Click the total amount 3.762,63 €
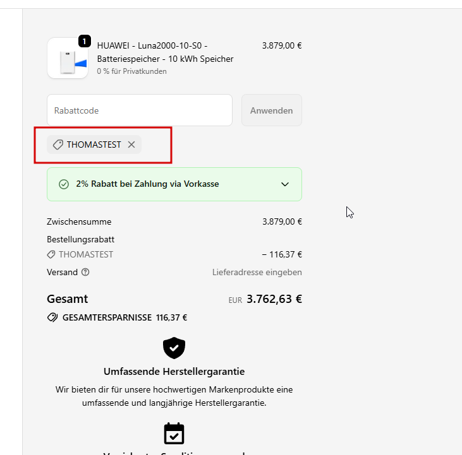This screenshot has width=462, height=455. point(274,299)
